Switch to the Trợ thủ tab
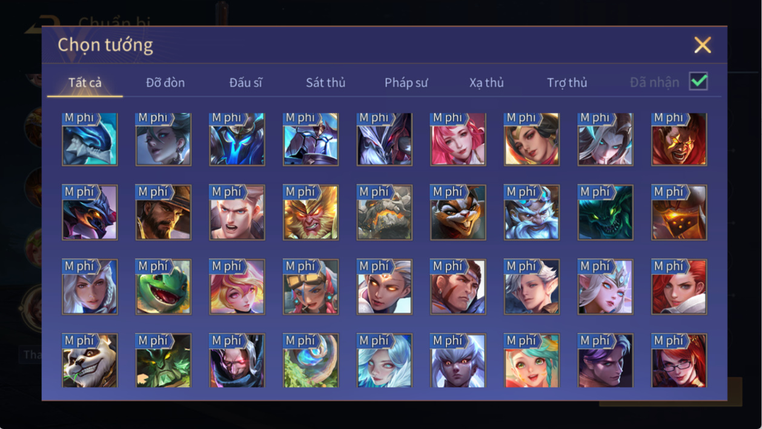This screenshot has width=762, height=429. pyautogui.click(x=567, y=82)
